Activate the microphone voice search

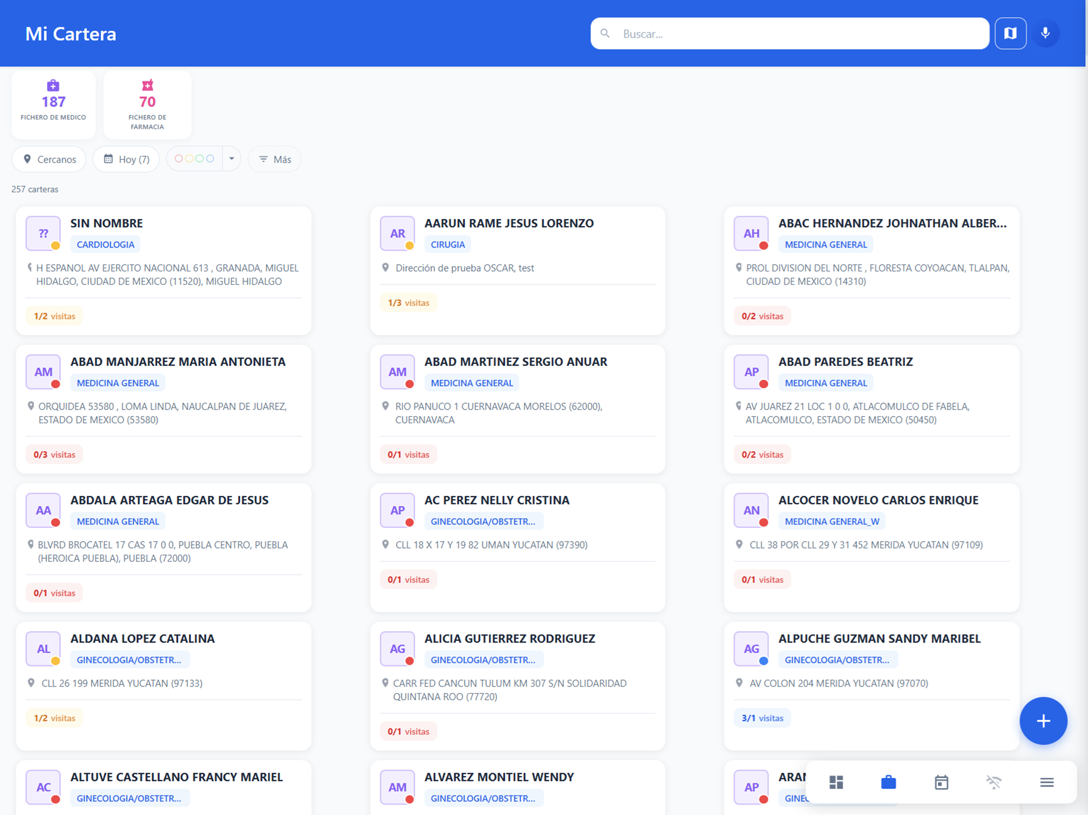pyautogui.click(x=1045, y=33)
